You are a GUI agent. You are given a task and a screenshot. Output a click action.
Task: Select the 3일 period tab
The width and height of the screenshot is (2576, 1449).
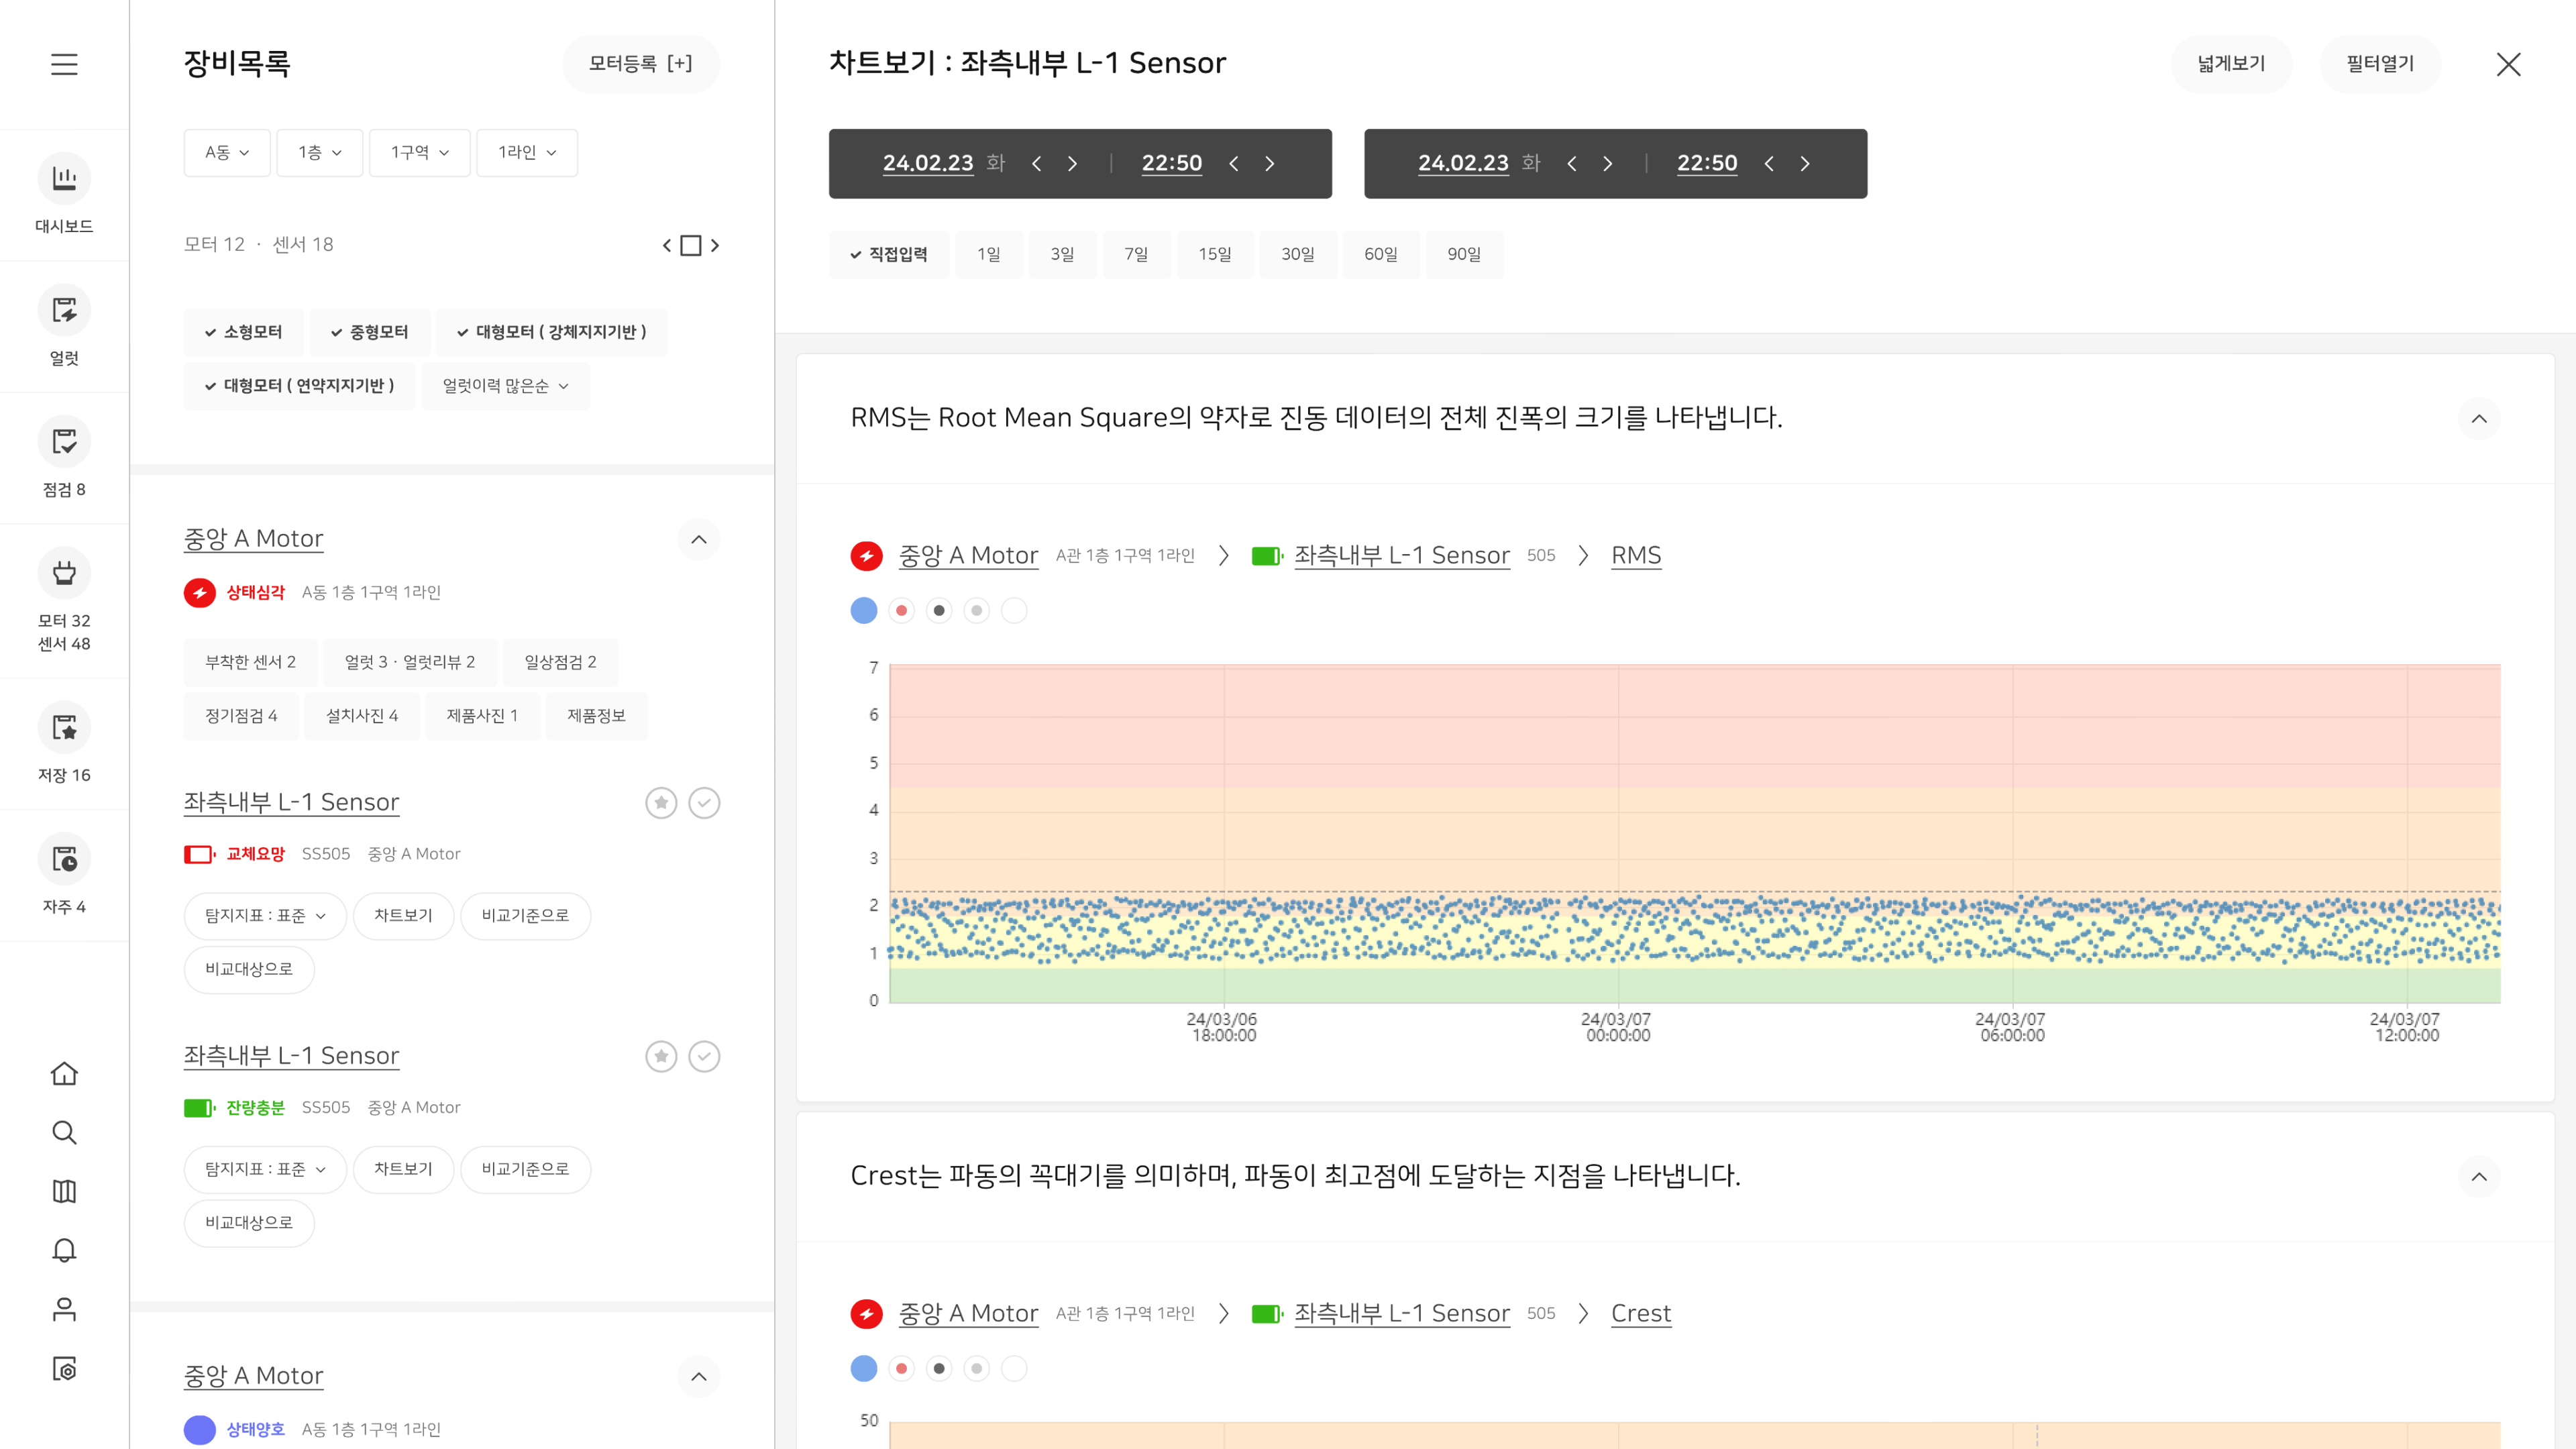1062,254
